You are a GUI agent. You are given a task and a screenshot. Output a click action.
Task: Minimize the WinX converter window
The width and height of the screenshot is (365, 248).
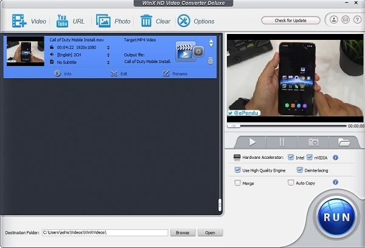tap(347, 3)
